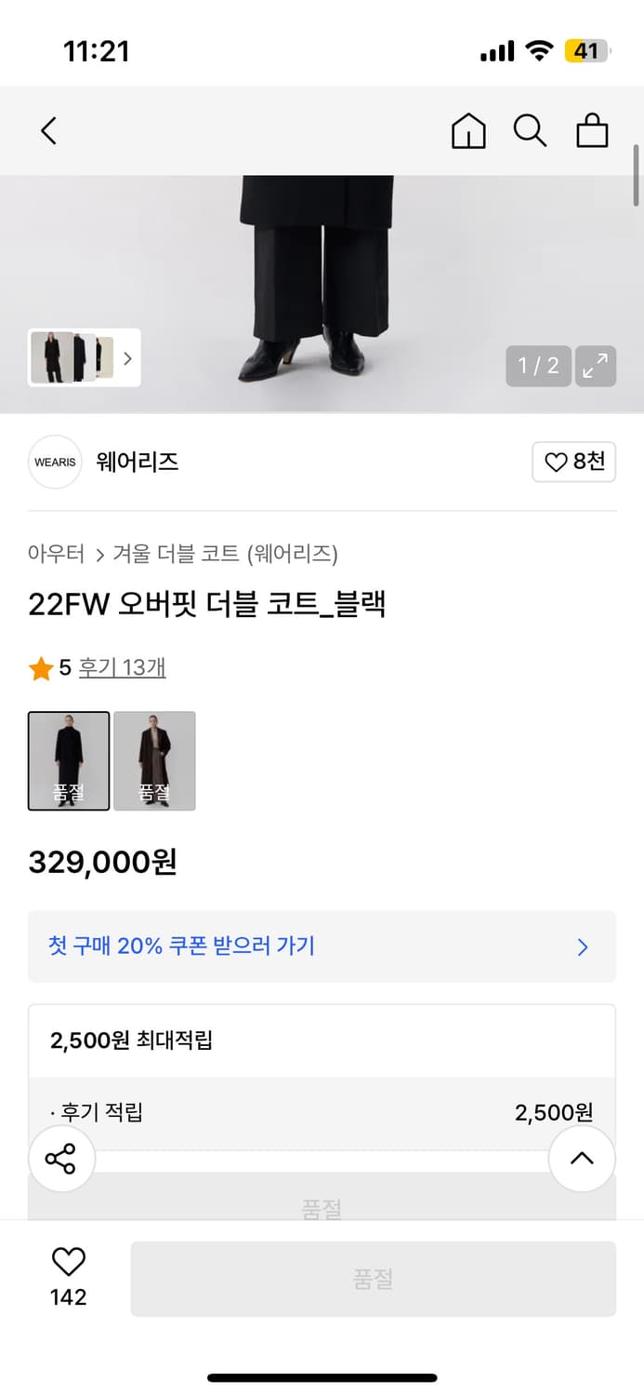Toggle product wishlist heart with 142
This screenshot has height=1396, width=644.
coord(68,1277)
